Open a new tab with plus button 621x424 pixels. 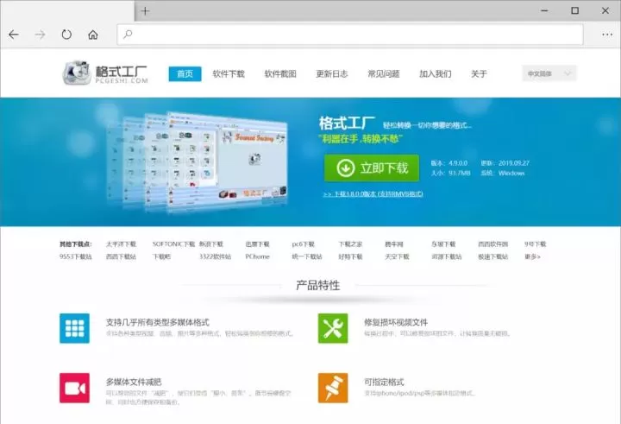tap(146, 10)
